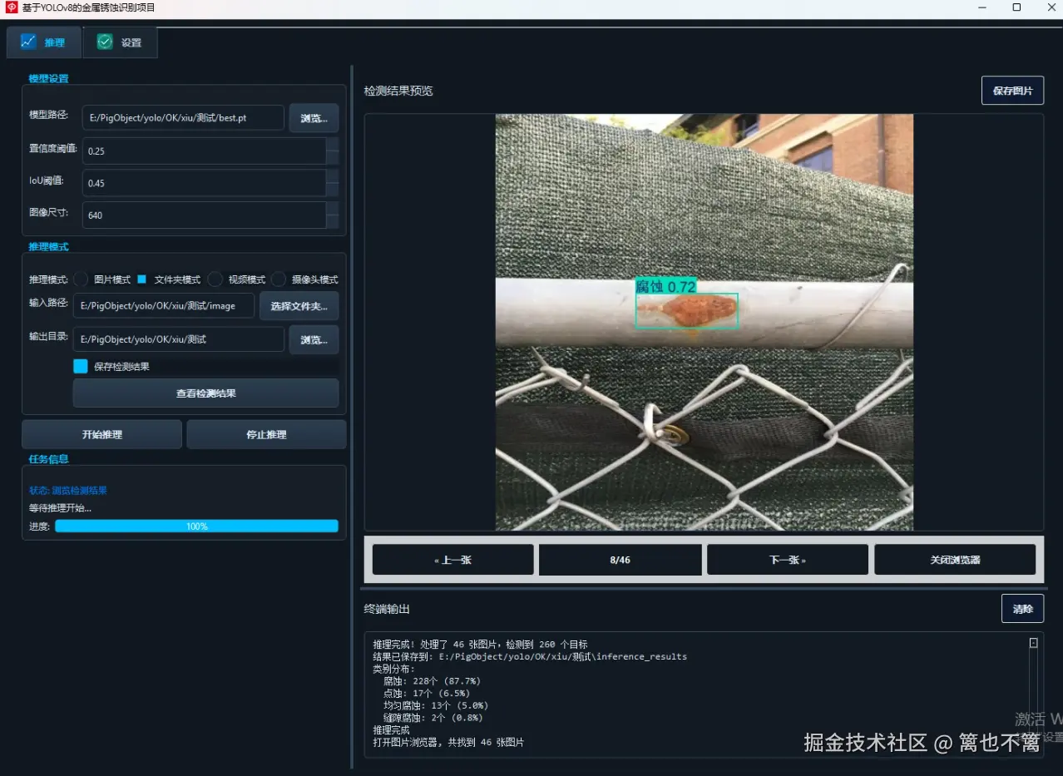Click the checkmark icon on the 设置 tab
The width and height of the screenshot is (1063, 776).
tap(105, 42)
